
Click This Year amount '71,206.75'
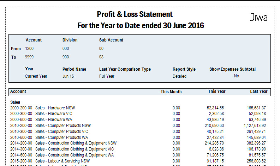pos(215,155)
